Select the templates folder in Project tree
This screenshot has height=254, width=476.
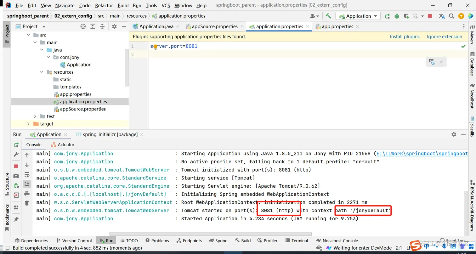[71, 87]
